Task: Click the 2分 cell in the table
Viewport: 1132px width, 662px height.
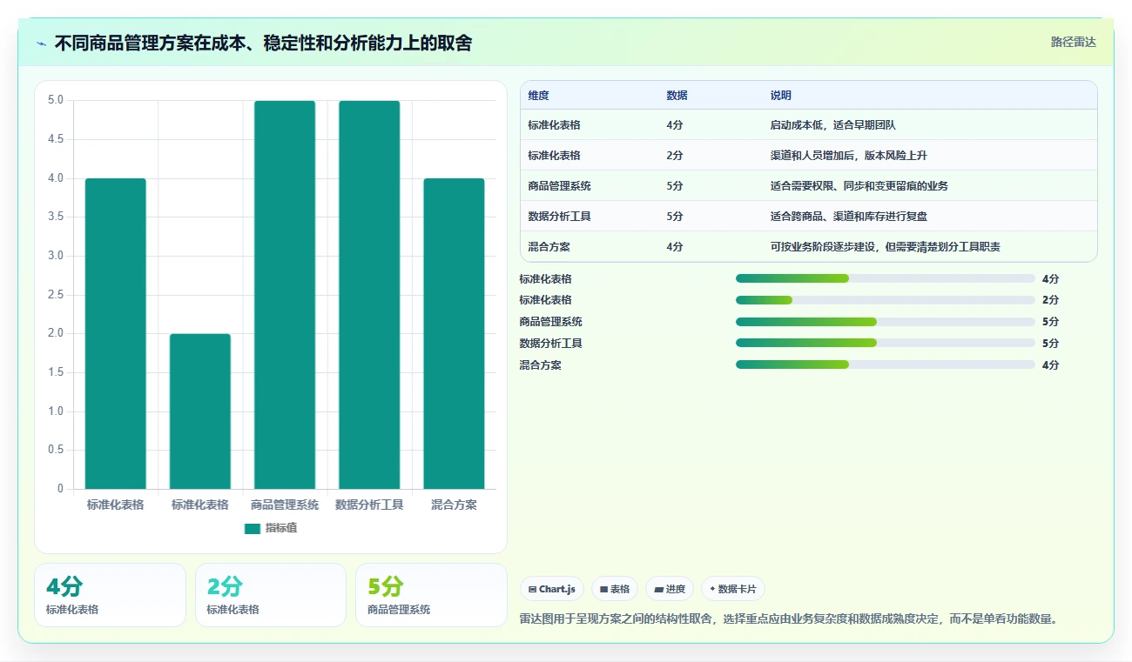Action: click(675, 156)
